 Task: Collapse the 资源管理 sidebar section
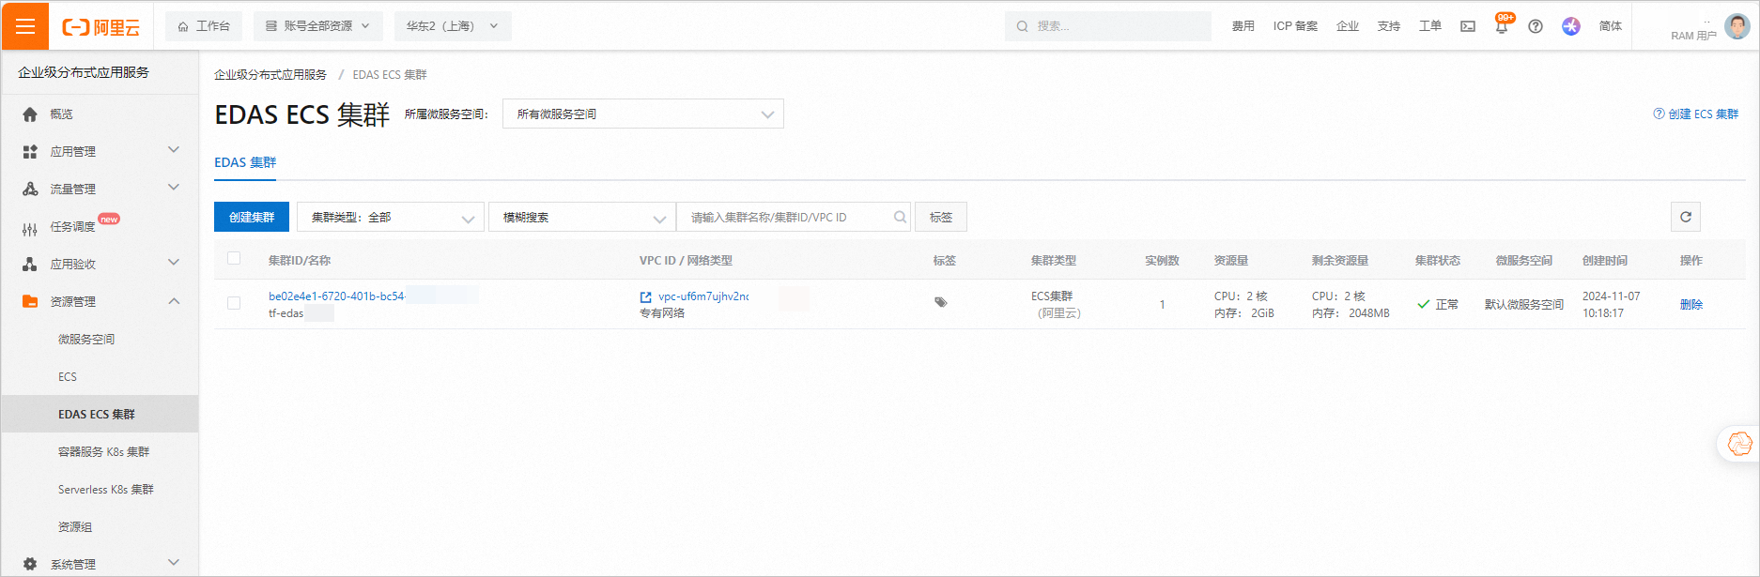point(173,300)
